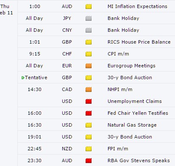Open the USD 30-y Bond Auction event
Viewport: 175px width, 166px height.
(x=130, y=137)
